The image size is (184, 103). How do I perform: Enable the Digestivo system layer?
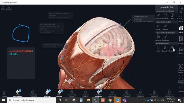click(127, 93)
